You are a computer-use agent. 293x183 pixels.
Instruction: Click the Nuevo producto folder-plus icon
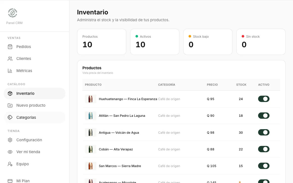tap(10, 105)
